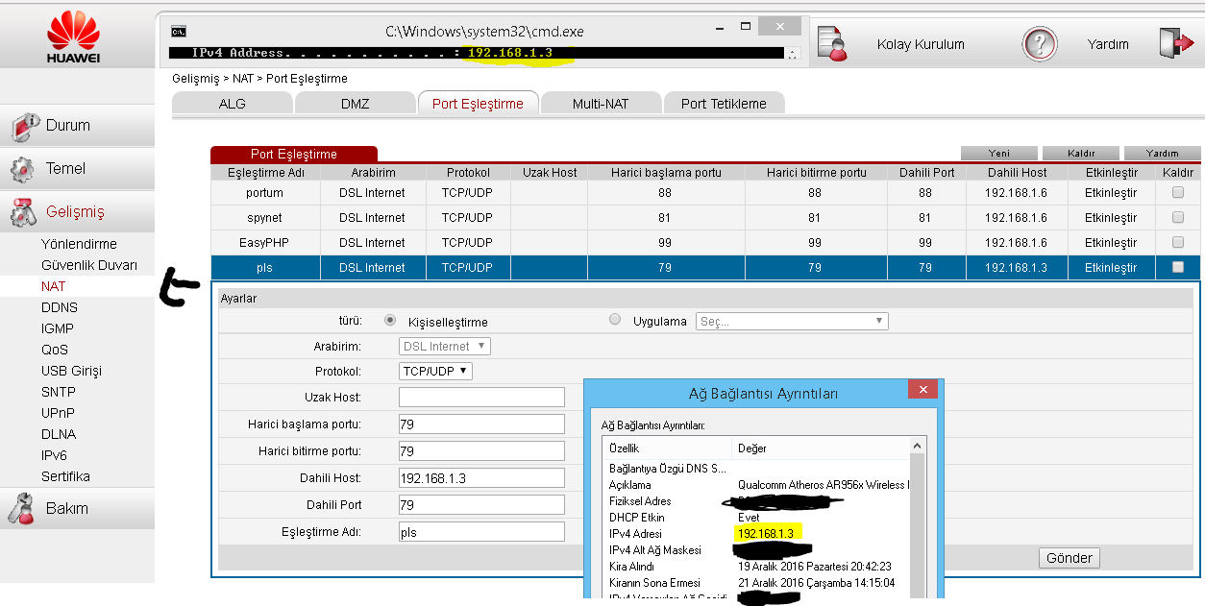Click the Dahili Host input field
Image resolution: width=1205 pixels, height=606 pixels.
tap(481, 478)
